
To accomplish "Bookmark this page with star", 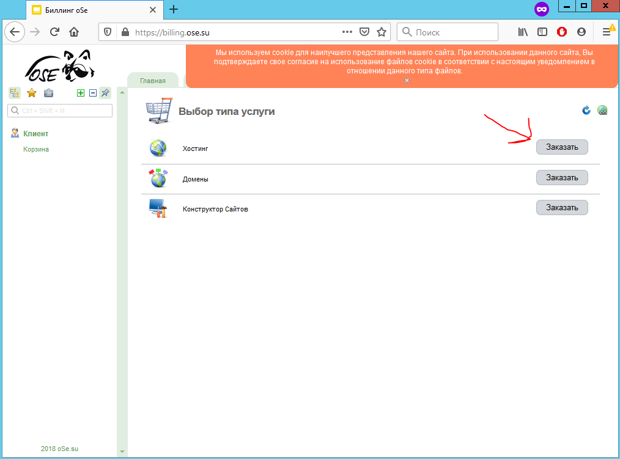I will [x=381, y=32].
